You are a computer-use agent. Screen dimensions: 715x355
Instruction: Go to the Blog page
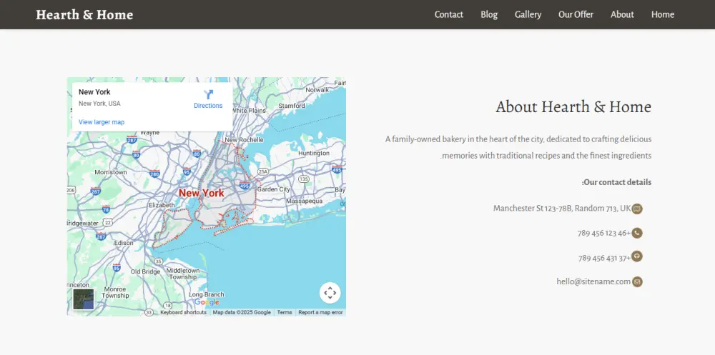click(x=489, y=14)
